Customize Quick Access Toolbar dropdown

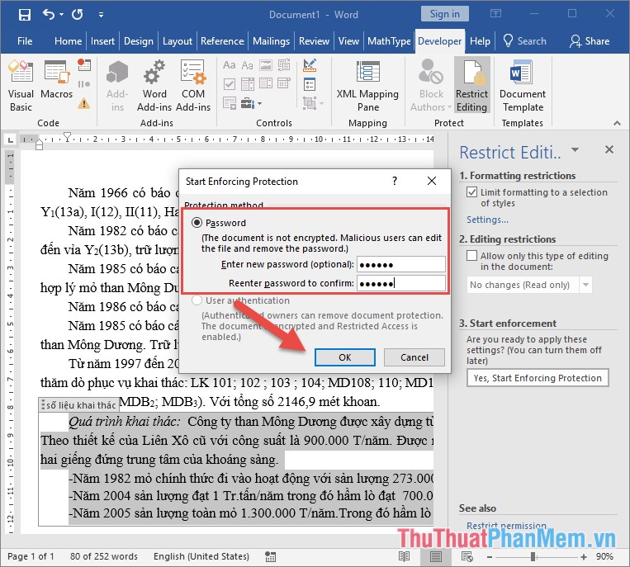pyautogui.click(x=102, y=15)
